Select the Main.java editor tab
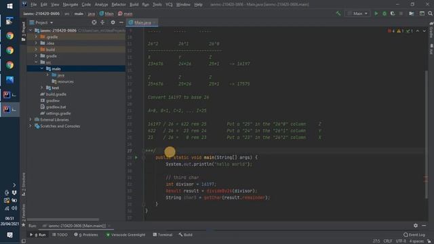Screen dimensions: 434x244 (x=142, y=22)
